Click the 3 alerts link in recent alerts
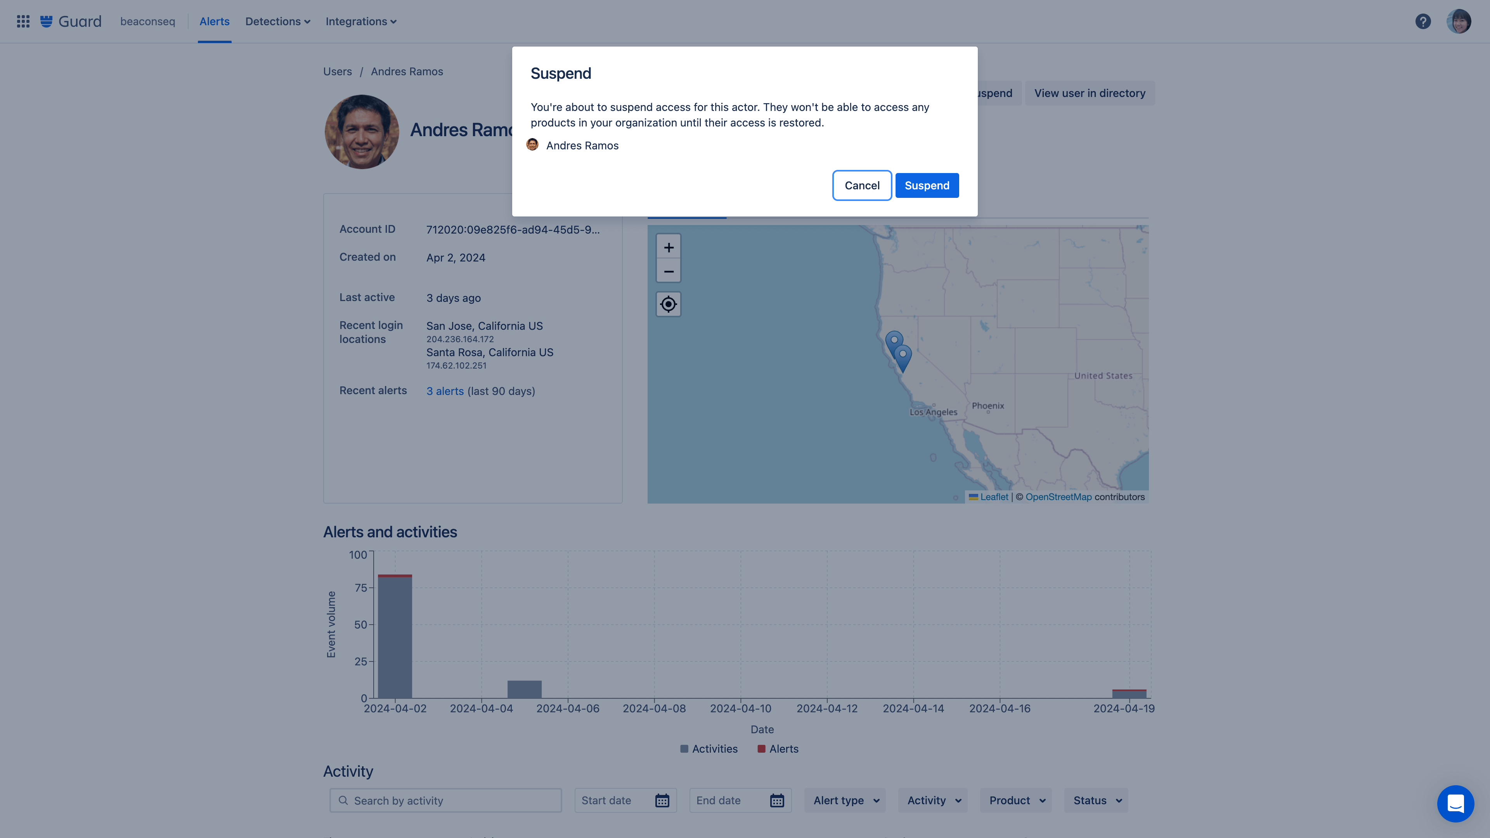Image resolution: width=1490 pixels, height=838 pixels. click(x=445, y=391)
